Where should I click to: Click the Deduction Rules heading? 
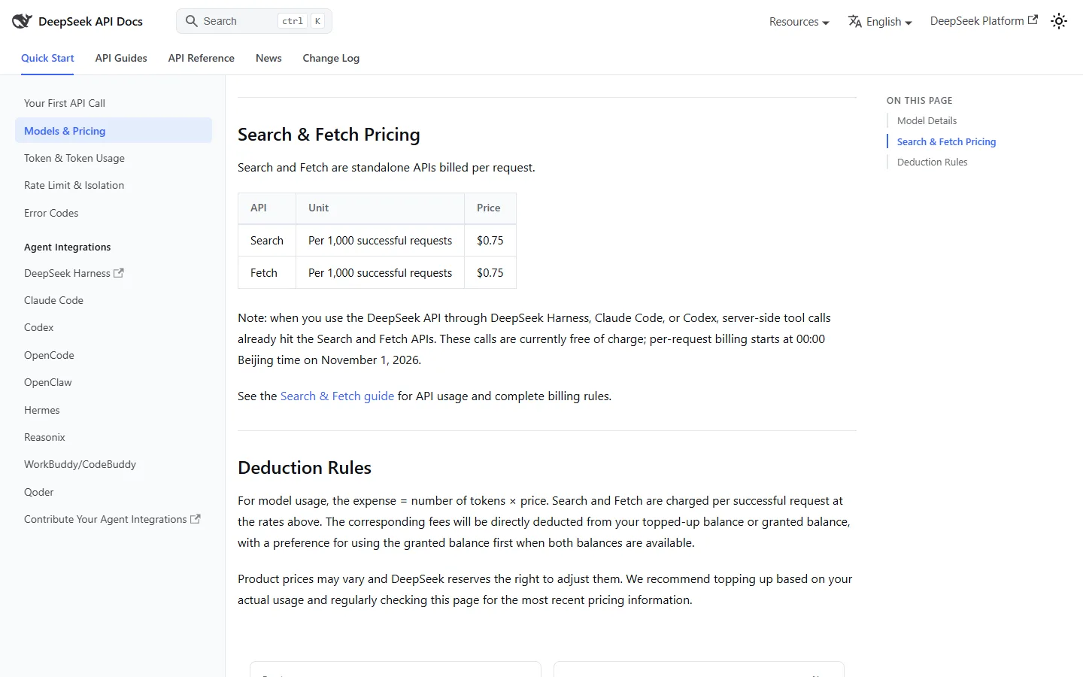305,468
